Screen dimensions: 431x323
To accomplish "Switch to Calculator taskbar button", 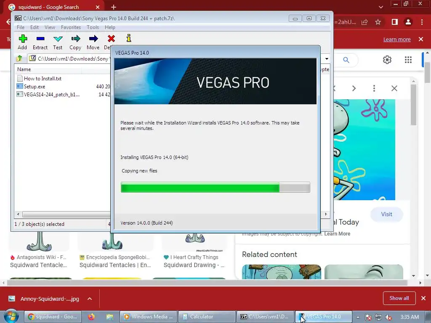I will click(207, 317).
